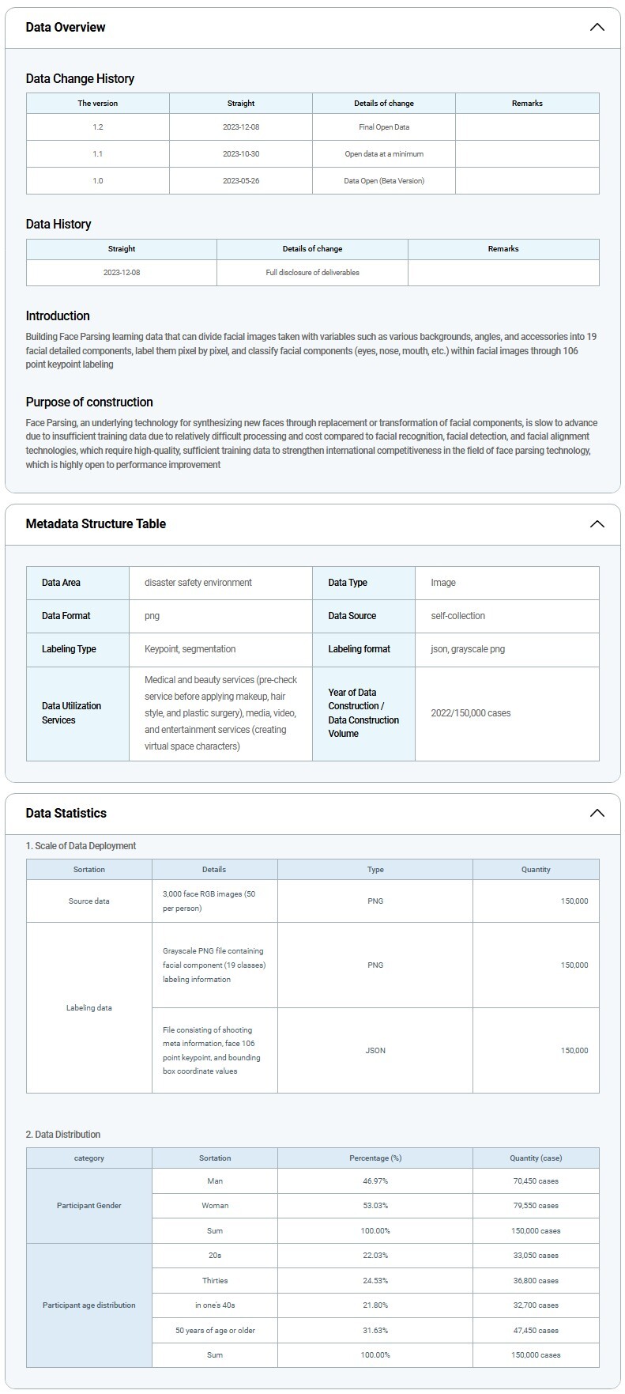Select the 50 years of age or older row
The image size is (625, 1394).
215,1331
